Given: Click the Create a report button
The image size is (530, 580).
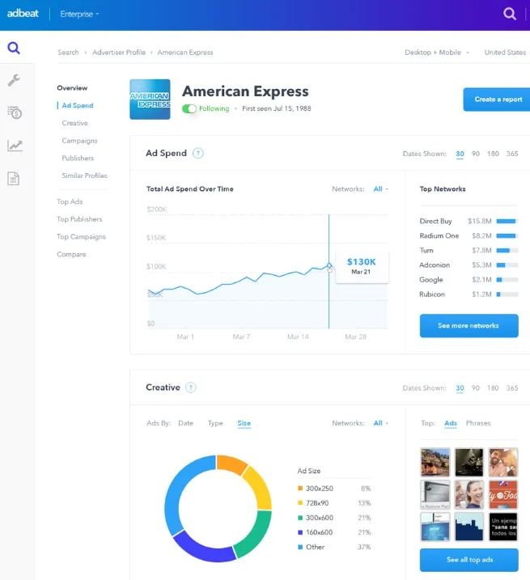Looking at the screenshot, I should [497, 99].
